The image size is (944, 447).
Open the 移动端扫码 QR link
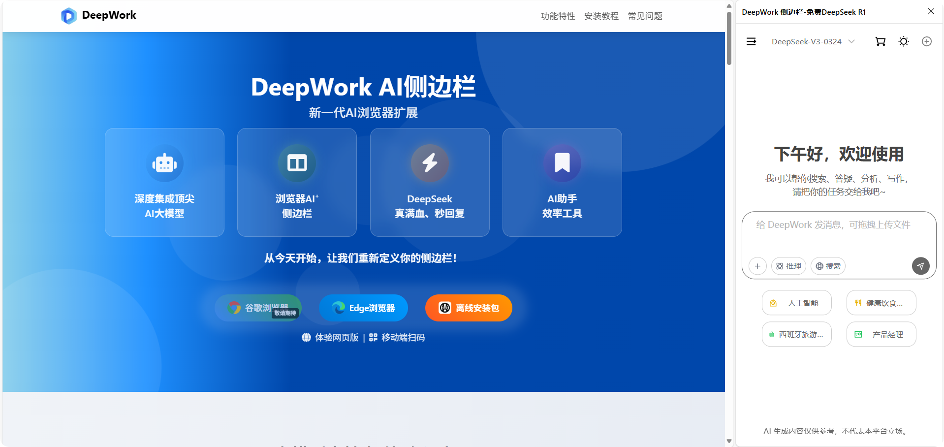pos(397,337)
